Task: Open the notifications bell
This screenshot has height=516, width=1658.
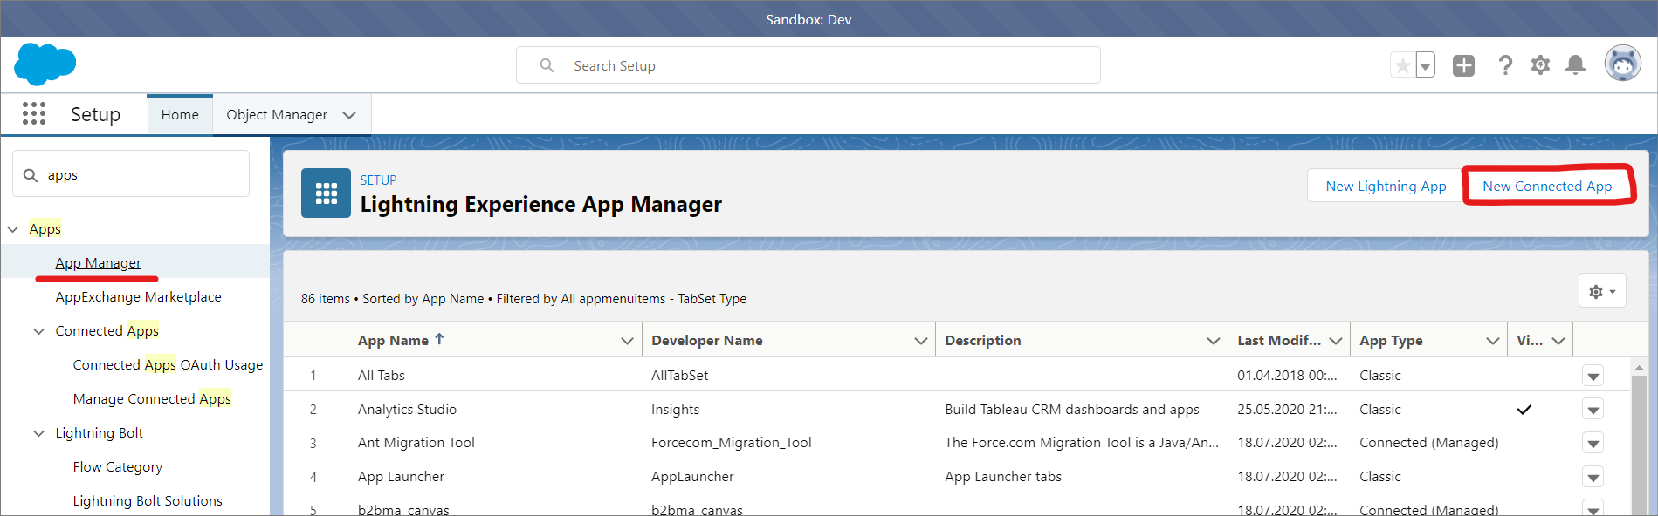Action: 1575,65
